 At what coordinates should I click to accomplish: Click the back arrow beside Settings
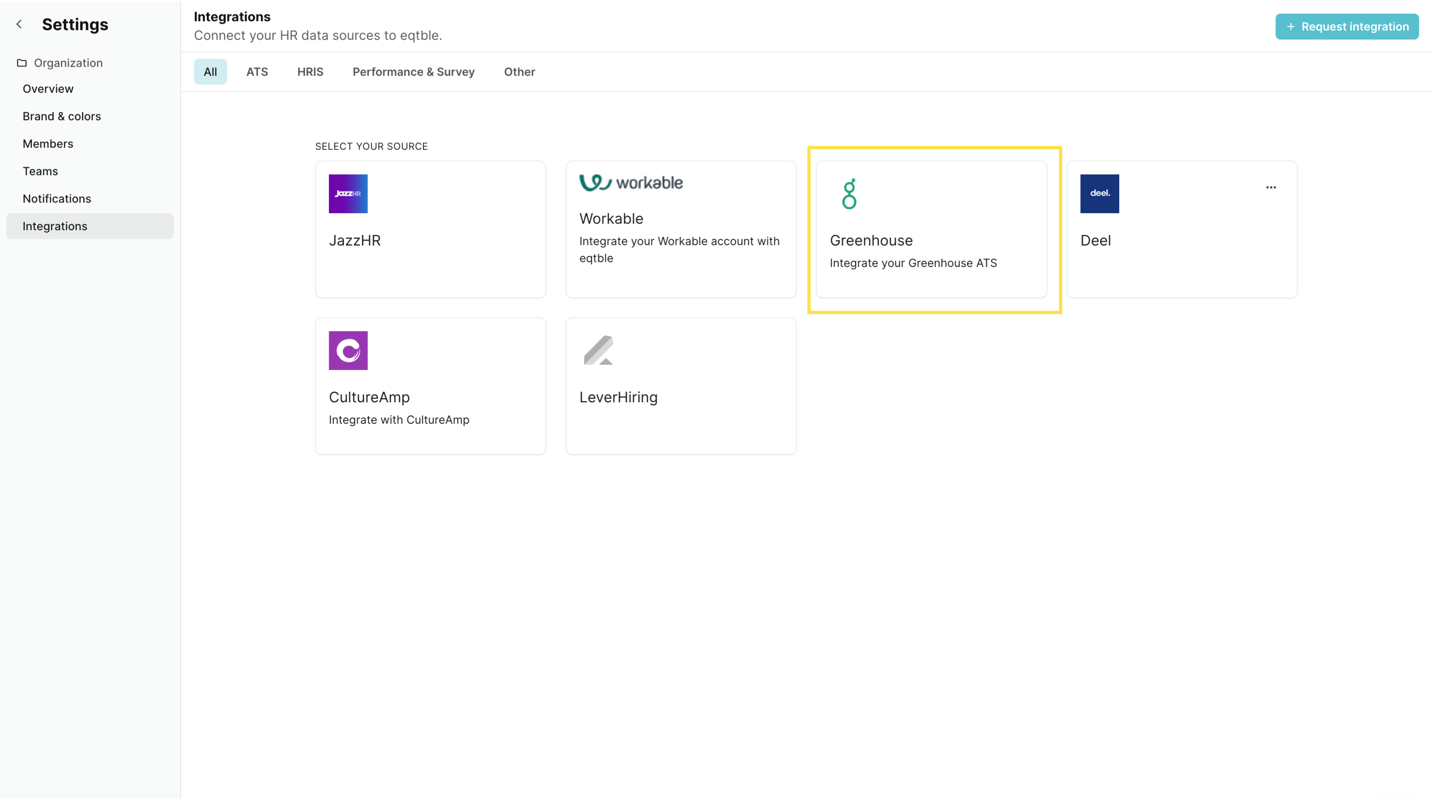click(19, 24)
